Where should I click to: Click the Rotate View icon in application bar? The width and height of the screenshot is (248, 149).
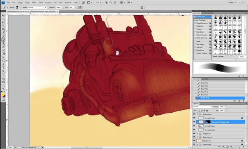pyautogui.click(x=115, y=2)
